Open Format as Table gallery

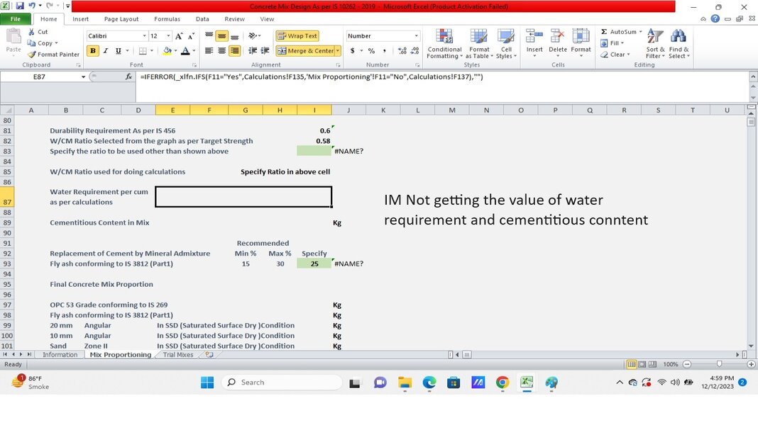click(x=479, y=43)
